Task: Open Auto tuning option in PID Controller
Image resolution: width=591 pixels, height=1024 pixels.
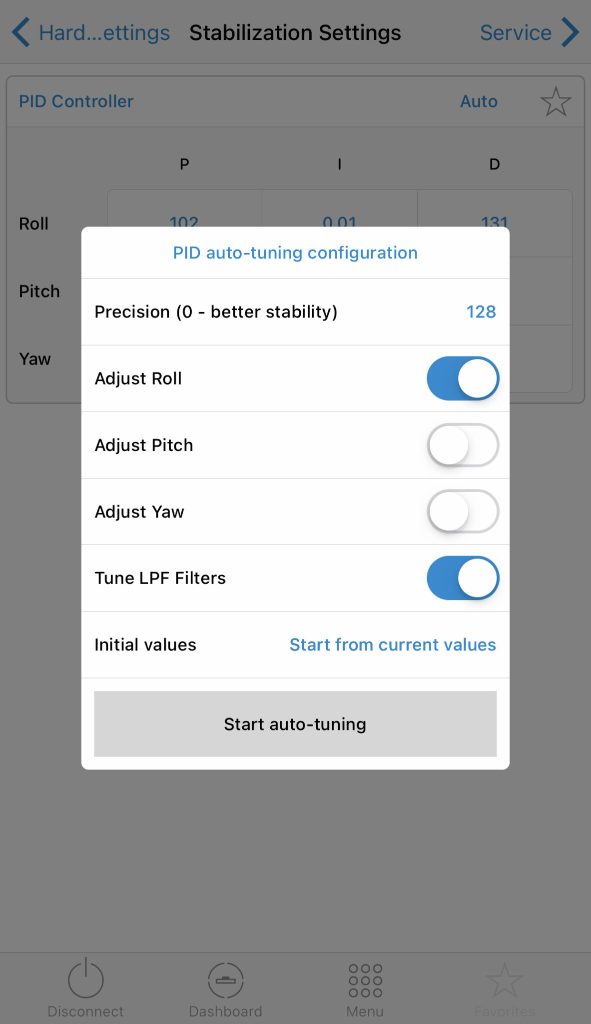Action: click(x=479, y=101)
